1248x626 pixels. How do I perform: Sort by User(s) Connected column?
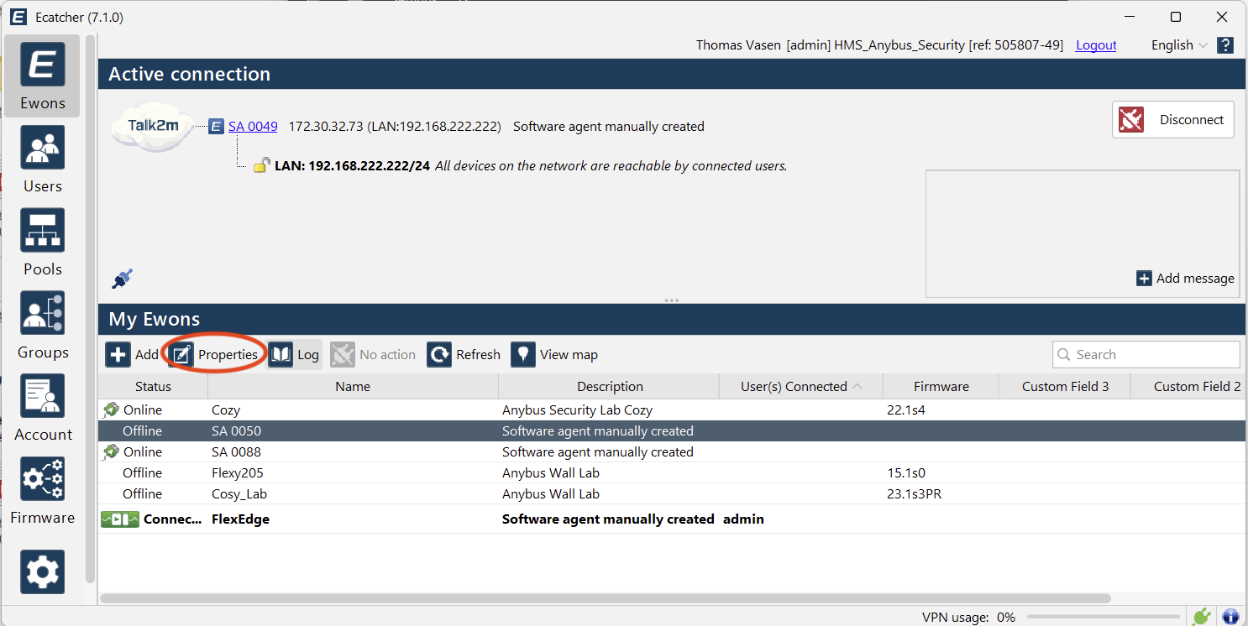800,387
